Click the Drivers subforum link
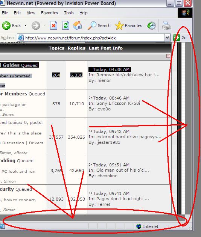The width and height of the screenshot is (201, 237). pyautogui.click(x=36, y=143)
